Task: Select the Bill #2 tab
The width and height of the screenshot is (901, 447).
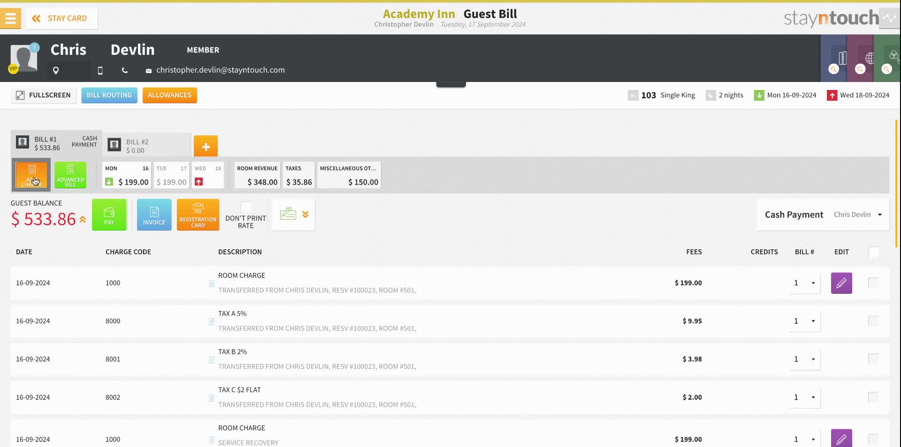Action: click(x=147, y=146)
